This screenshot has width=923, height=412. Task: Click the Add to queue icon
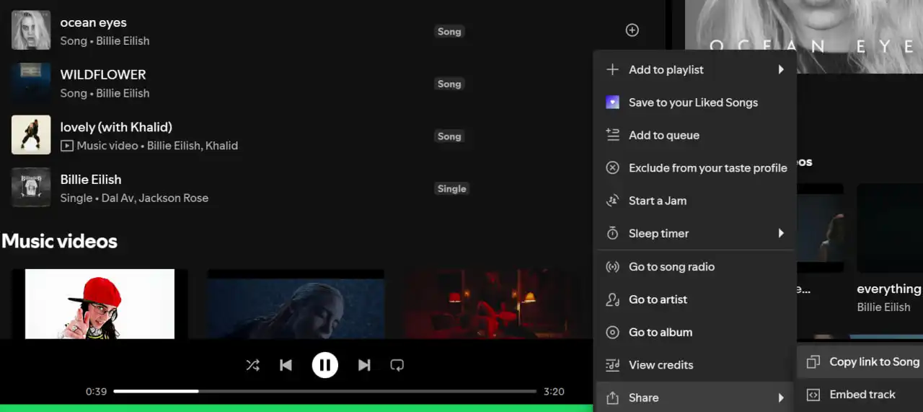[612, 135]
